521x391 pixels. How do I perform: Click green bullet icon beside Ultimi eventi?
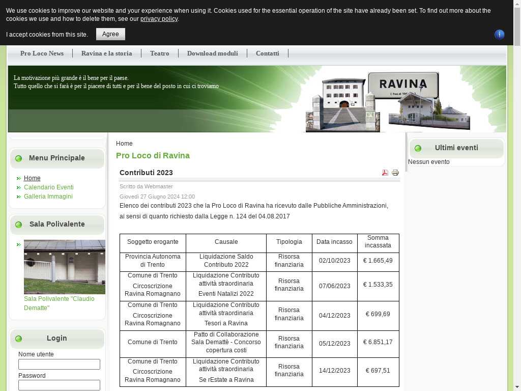[418, 149]
